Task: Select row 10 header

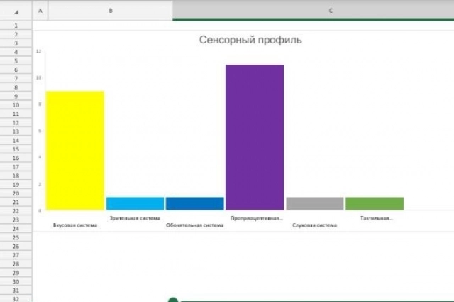Action: [x=16, y=105]
